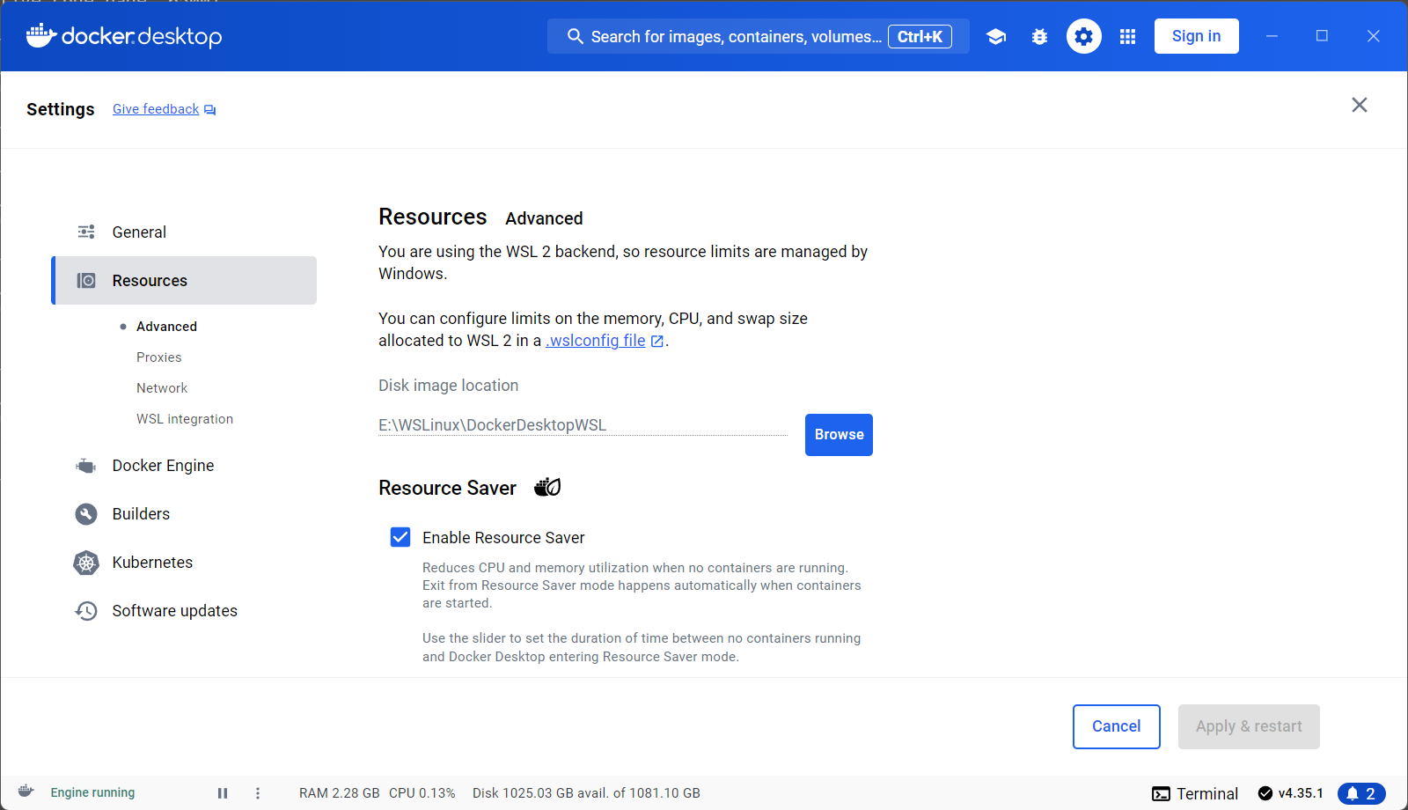Click the Terminal console icon
This screenshot has height=810, width=1408.
pyautogui.click(x=1161, y=794)
